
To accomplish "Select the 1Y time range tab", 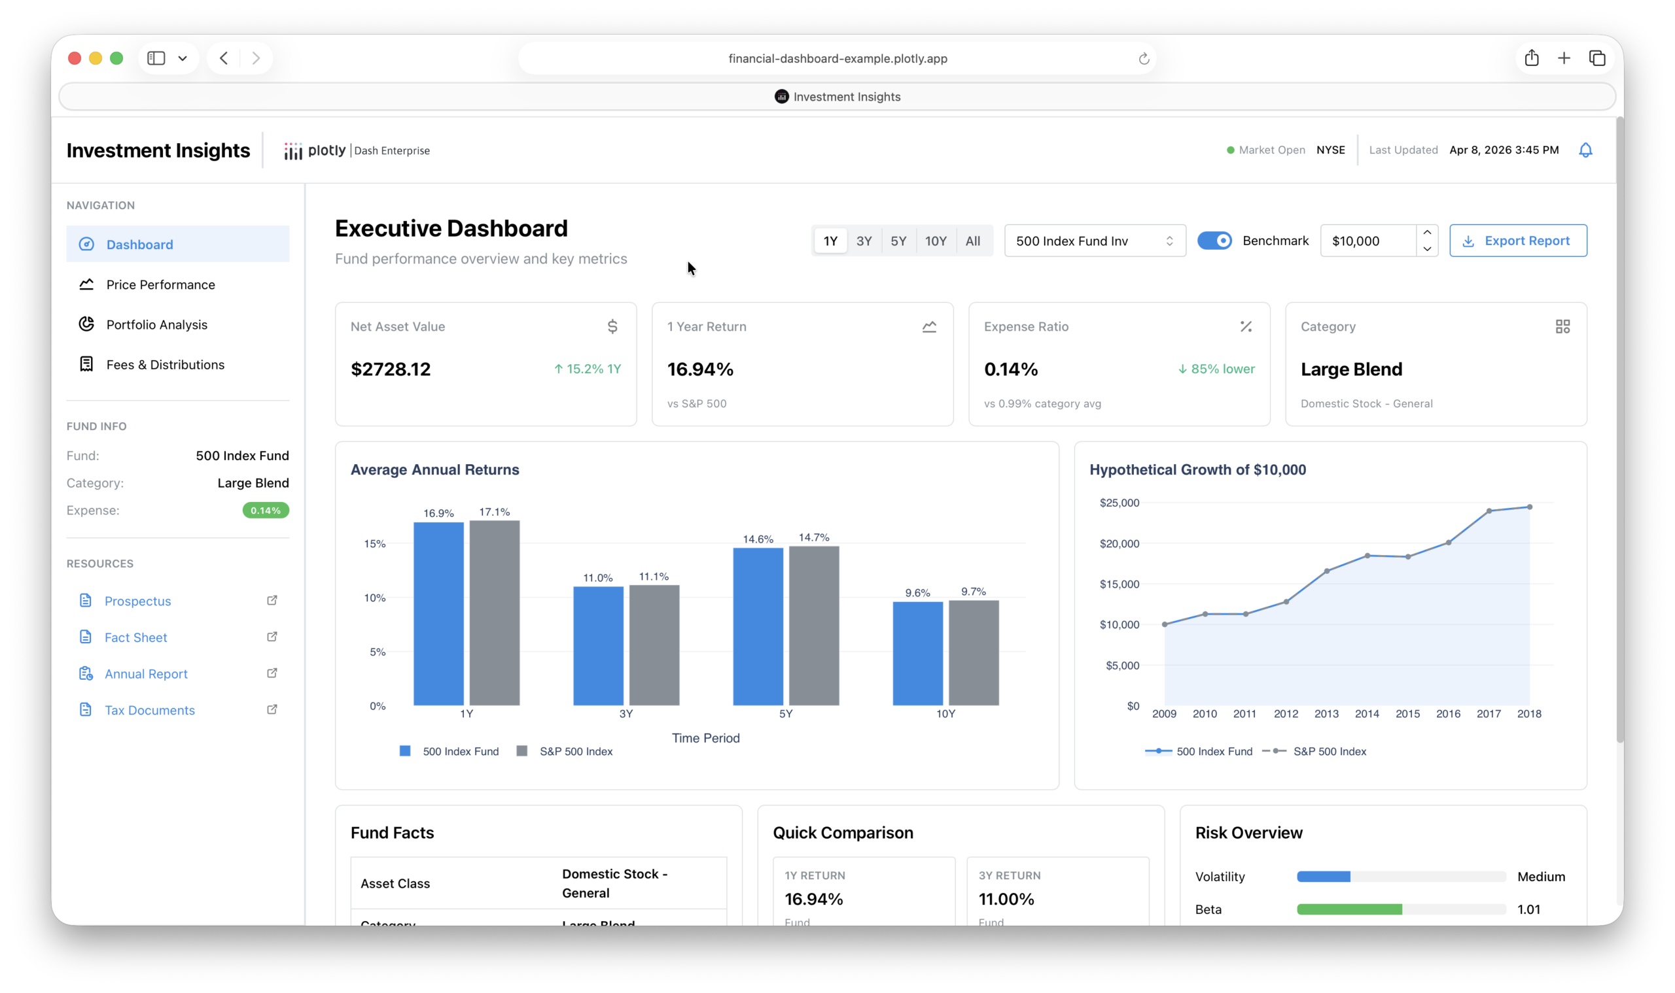I will click(830, 240).
